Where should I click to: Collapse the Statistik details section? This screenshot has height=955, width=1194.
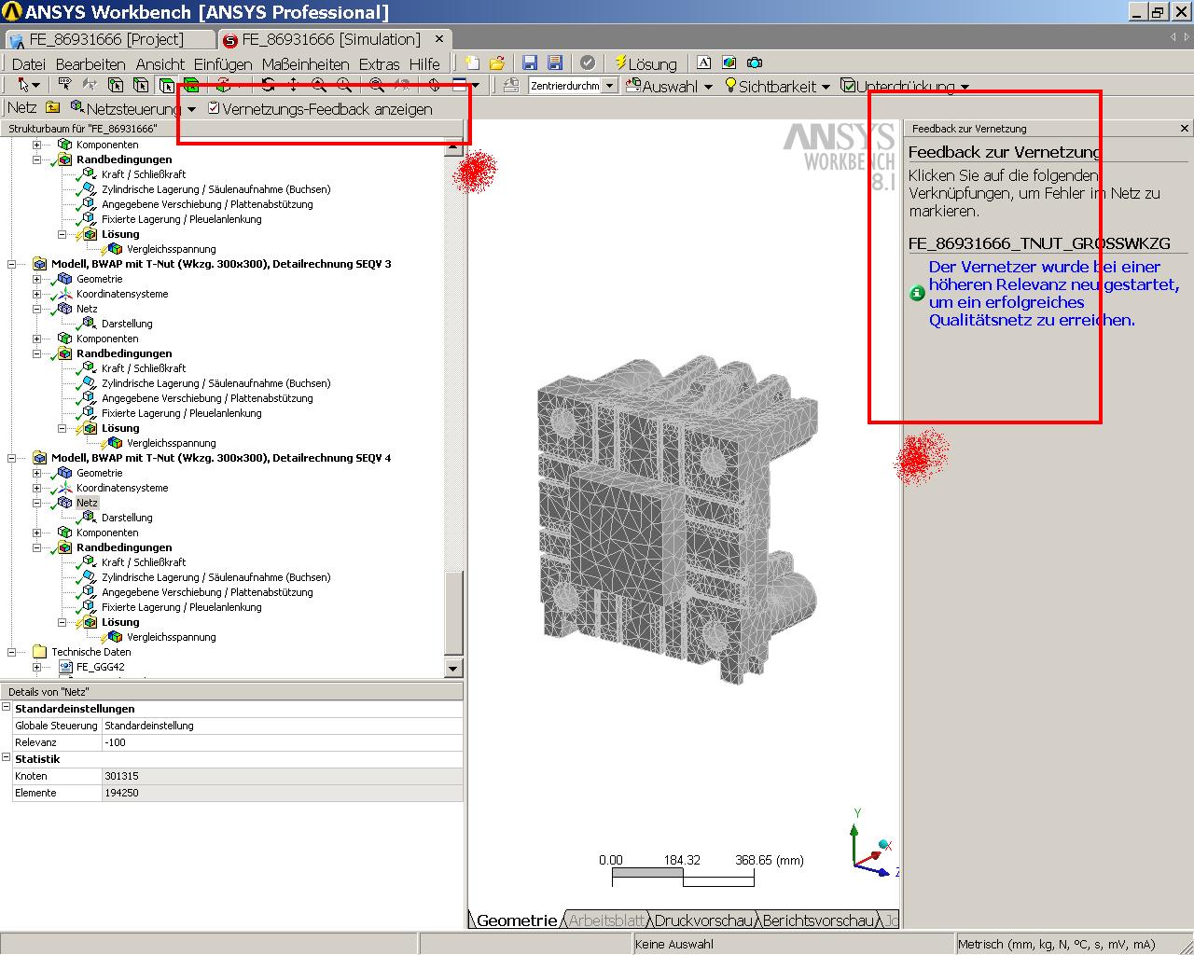coord(7,758)
